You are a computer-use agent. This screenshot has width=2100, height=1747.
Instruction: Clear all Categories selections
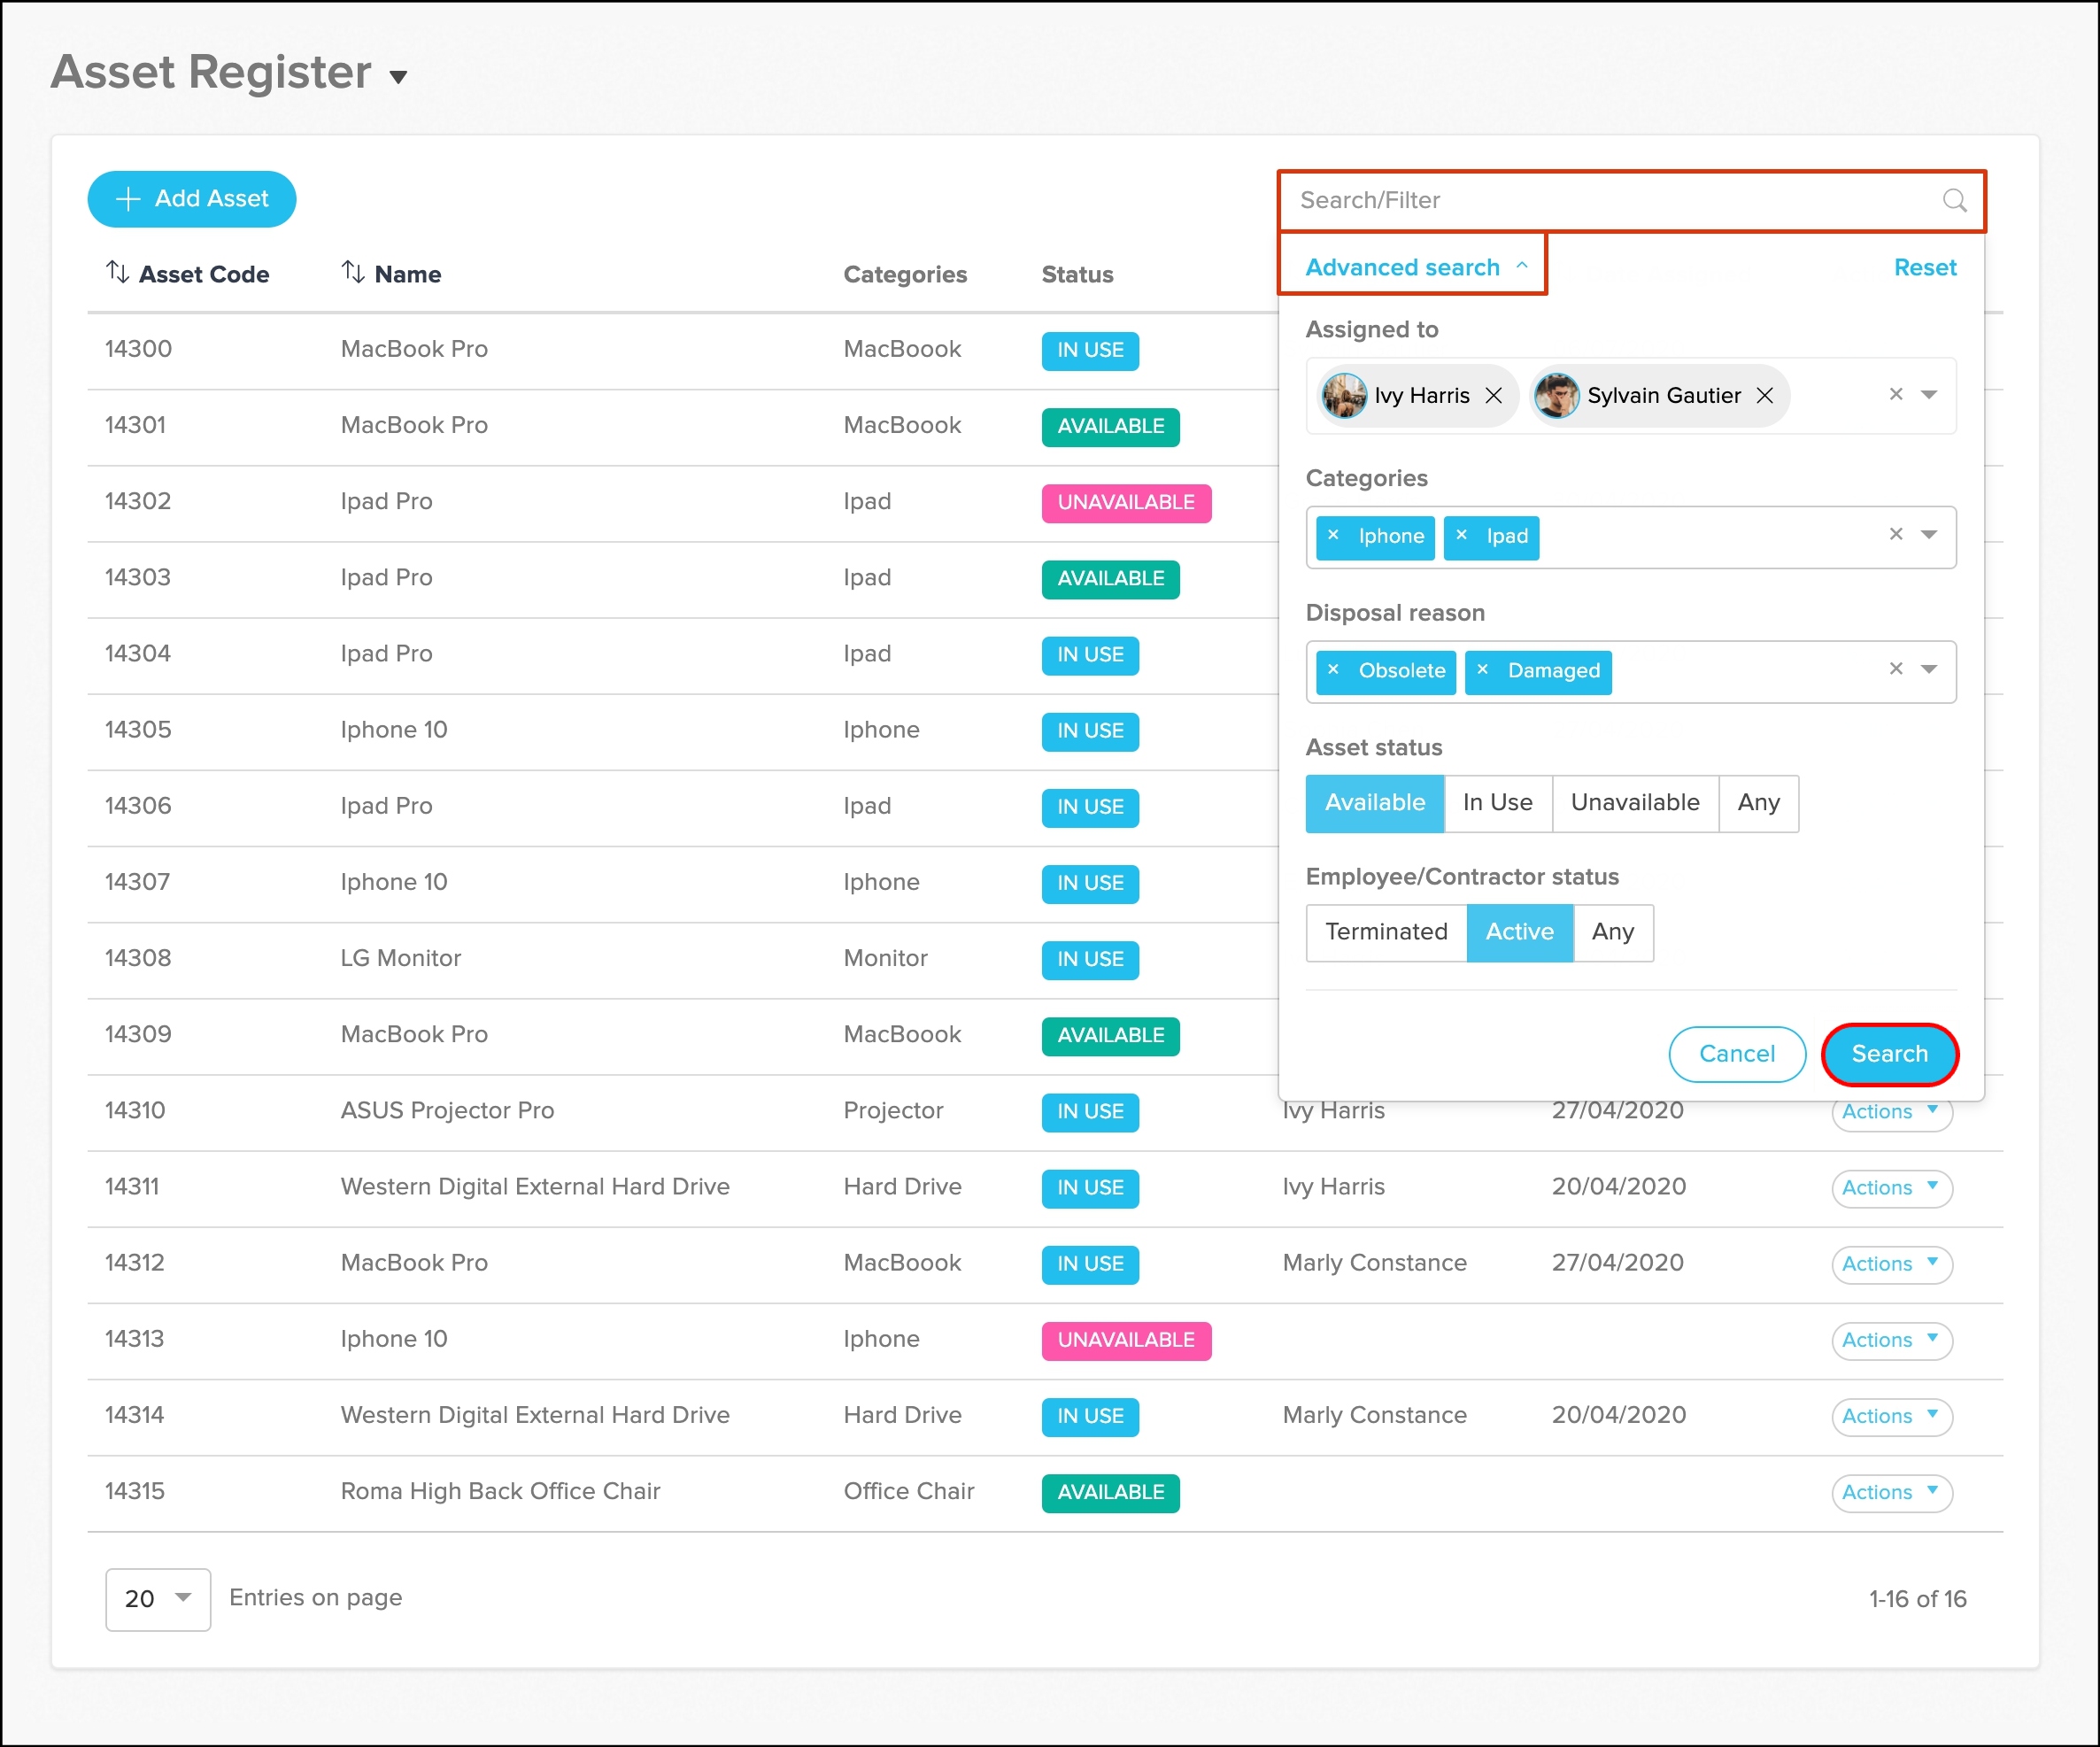click(1895, 534)
